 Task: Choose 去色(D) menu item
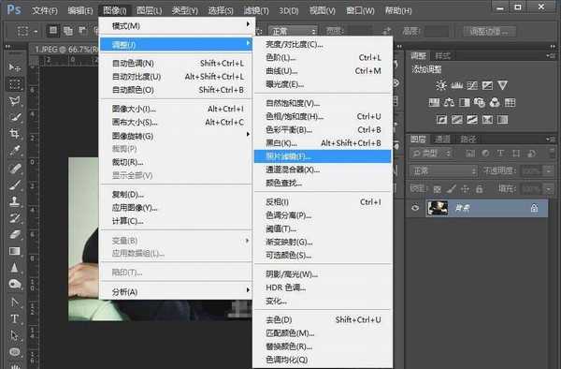point(323,319)
